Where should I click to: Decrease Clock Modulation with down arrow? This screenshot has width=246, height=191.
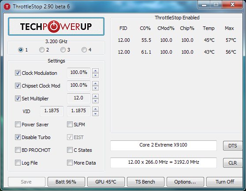point(95,75)
